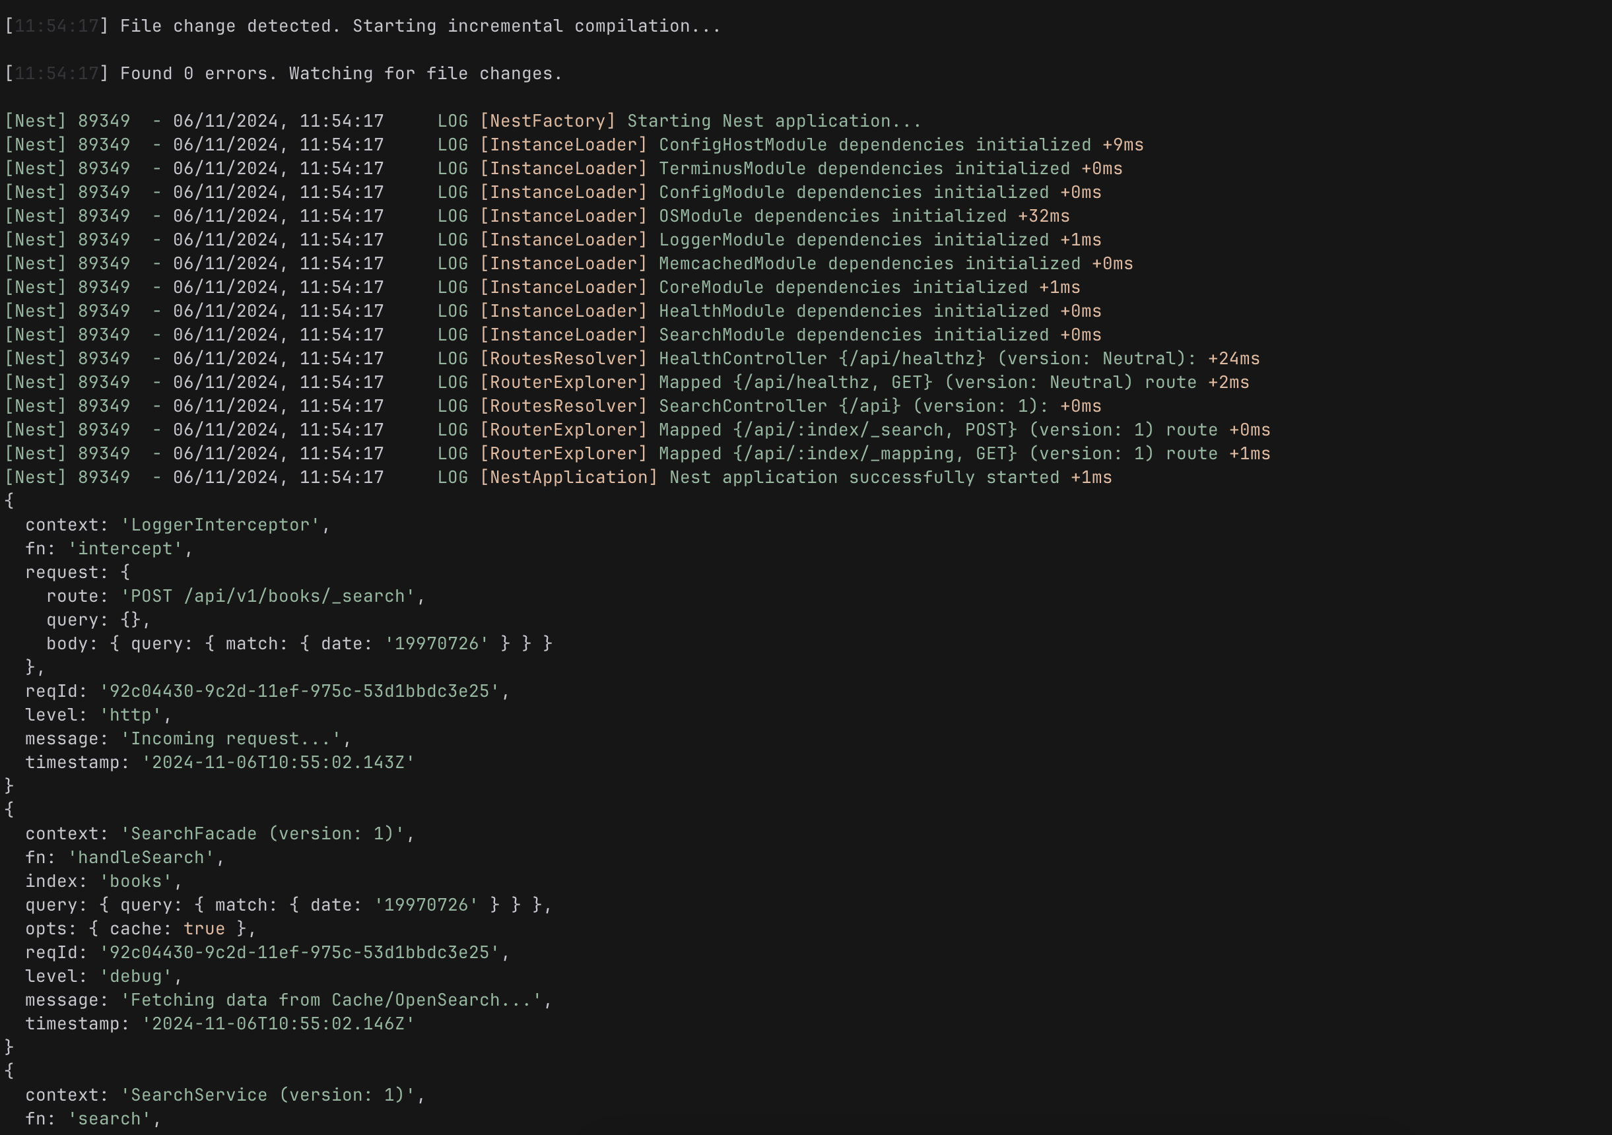Screen dimensions: 1612x1135
Task: Click the HealthController {/api/healthz} line
Action: click(632, 360)
